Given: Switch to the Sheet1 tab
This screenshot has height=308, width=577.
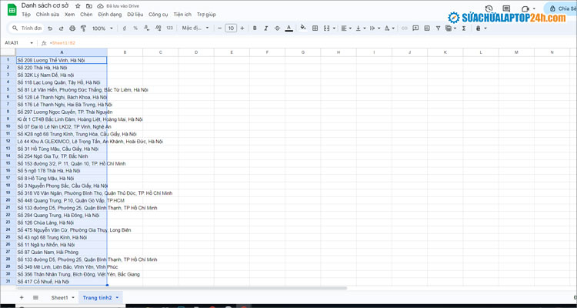Looking at the screenshot, I should [59, 297].
